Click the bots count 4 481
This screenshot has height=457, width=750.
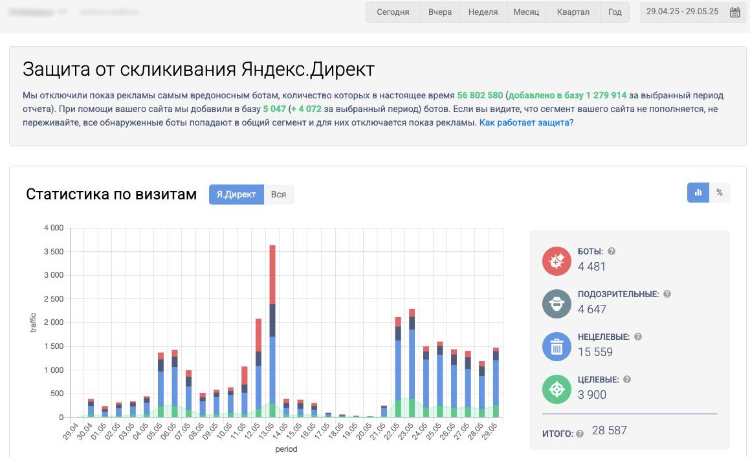click(591, 267)
